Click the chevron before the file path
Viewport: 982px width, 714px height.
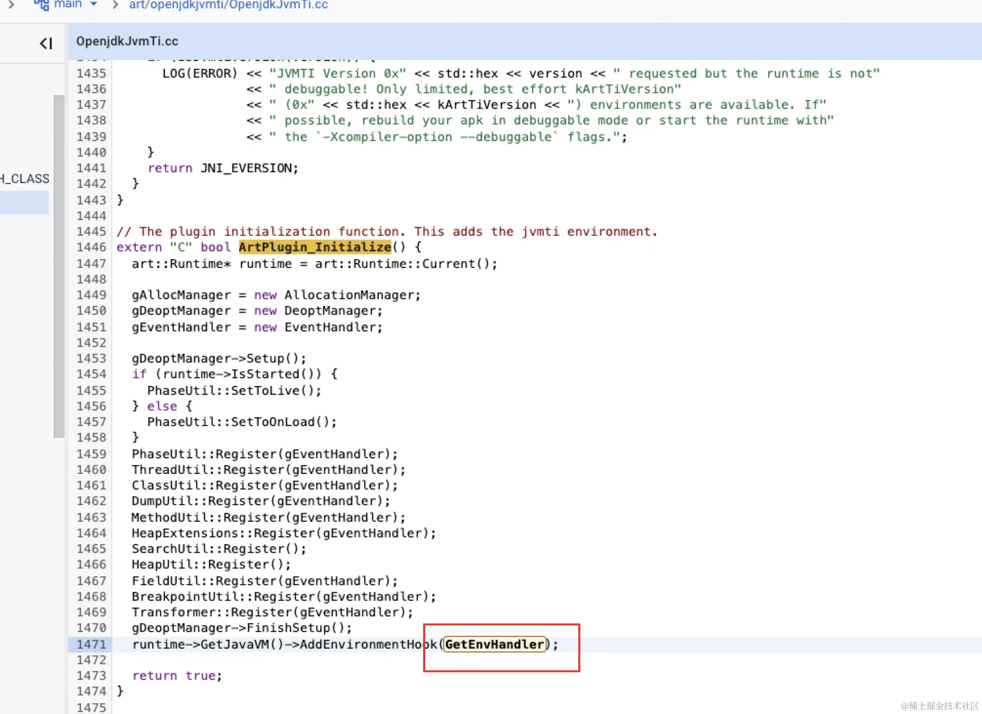115,4
